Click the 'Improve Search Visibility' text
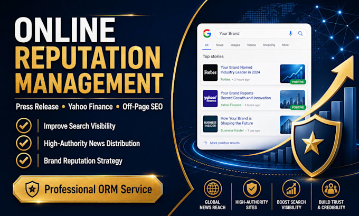This screenshot has width=359, height=216. [x=79, y=126]
